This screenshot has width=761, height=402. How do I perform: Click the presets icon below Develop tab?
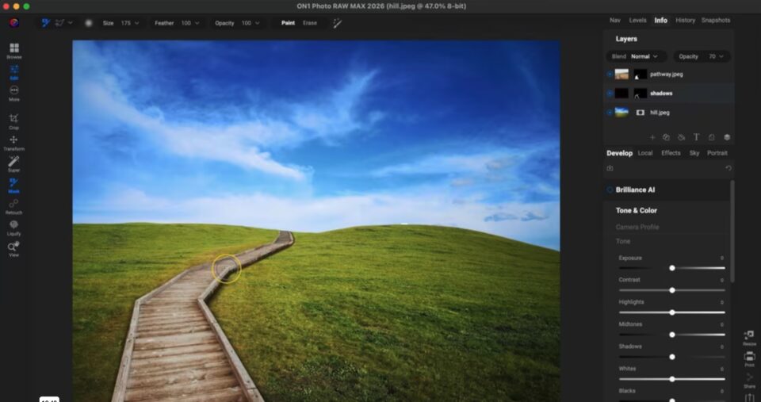click(610, 168)
